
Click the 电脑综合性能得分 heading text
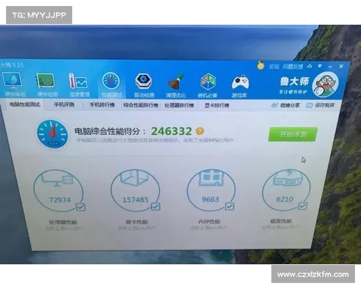tap(107, 131)
